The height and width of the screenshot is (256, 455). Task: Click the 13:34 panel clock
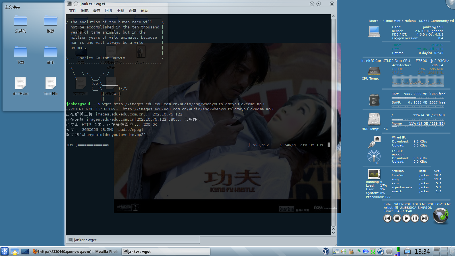coord(422,251)
